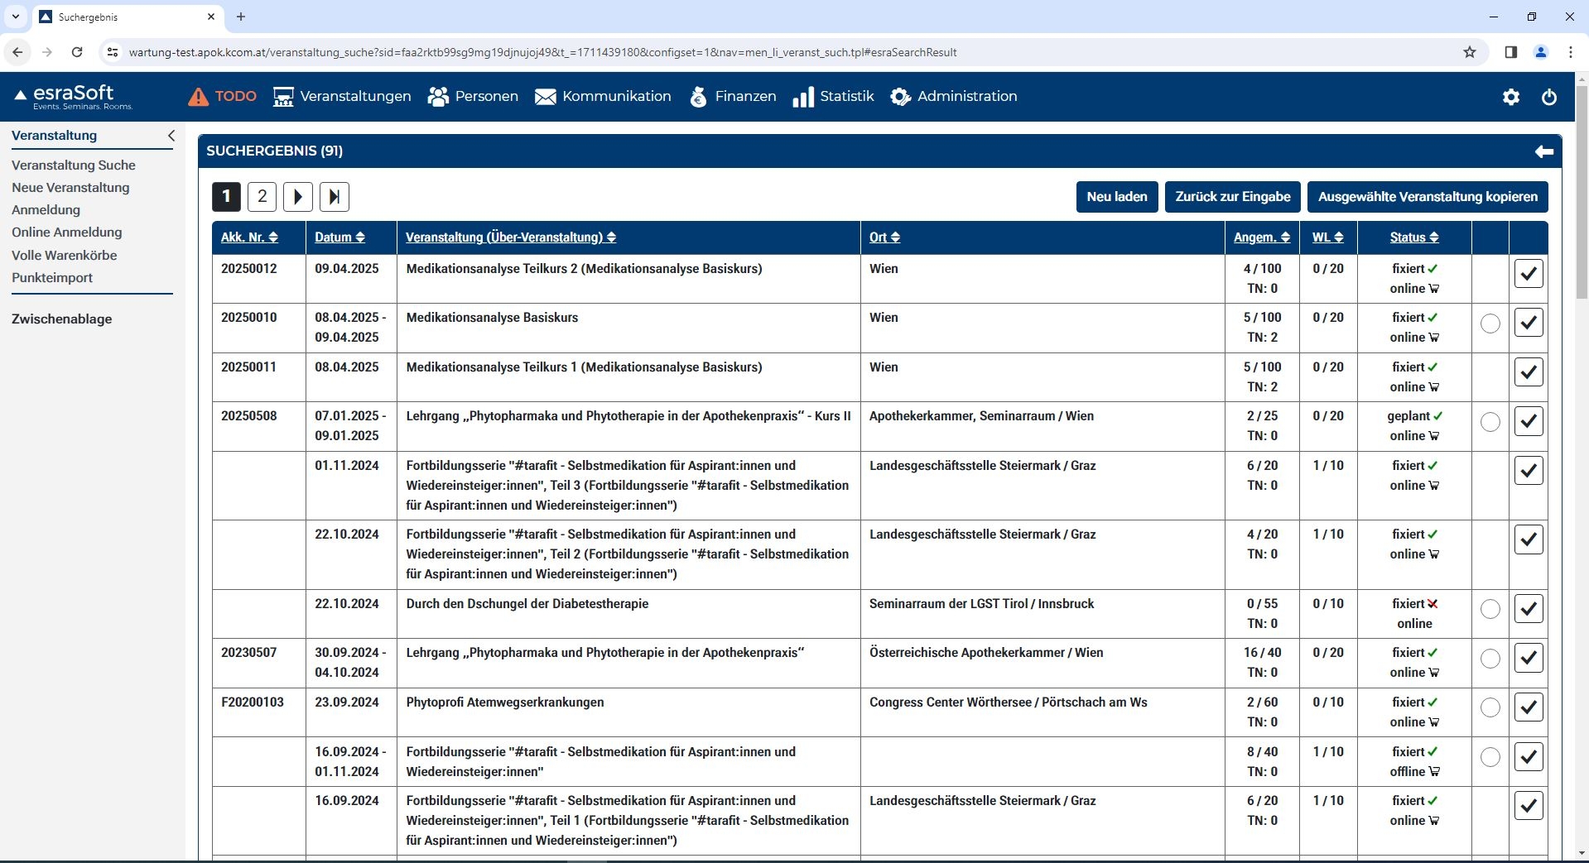This screenshot has height=863, width=1589.
Task: Close the Suchergebnis browser tab
Action: [211, 17]
